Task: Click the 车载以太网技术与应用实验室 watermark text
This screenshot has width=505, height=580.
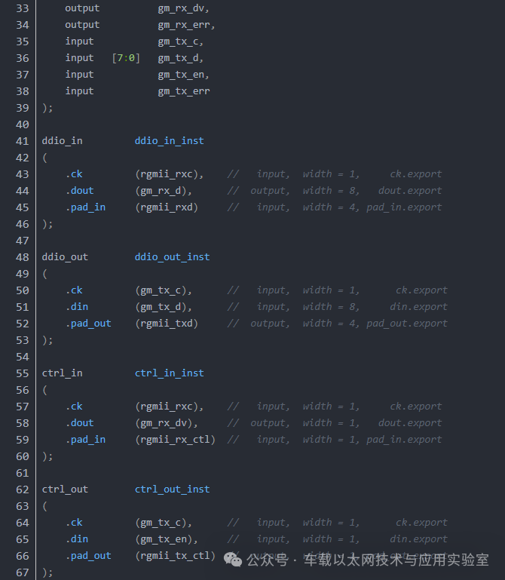Action: [396, 560]
